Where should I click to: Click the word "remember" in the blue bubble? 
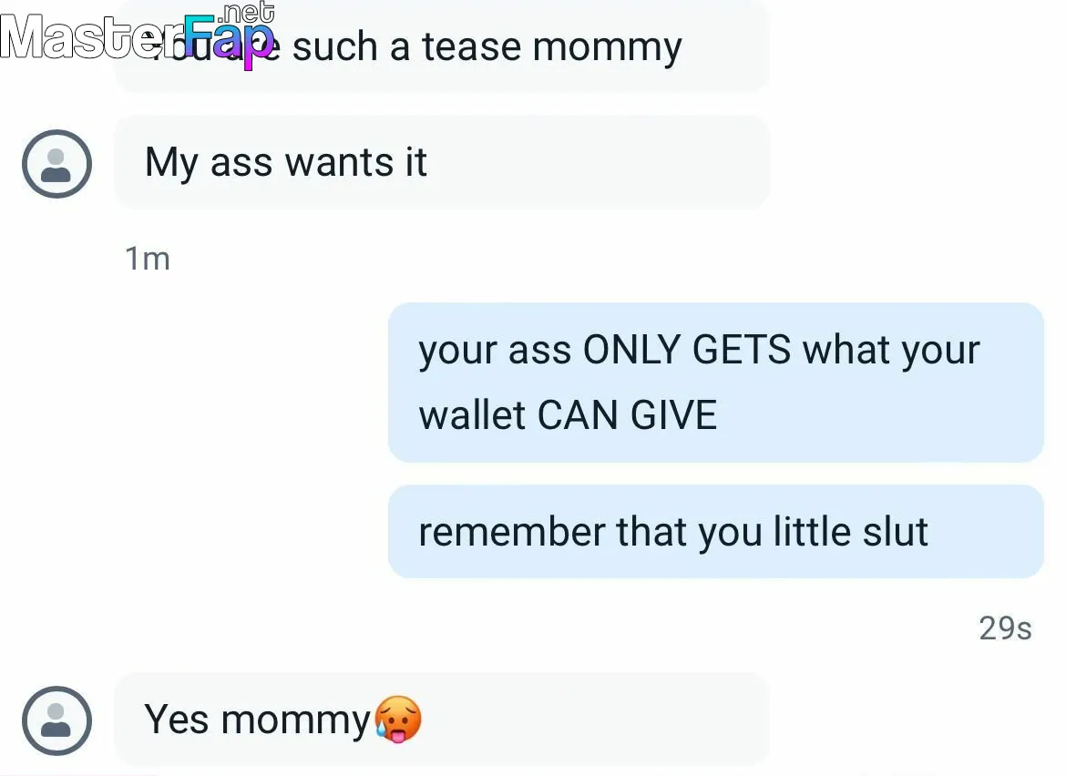pyautogui.click(x=511, y=531)
